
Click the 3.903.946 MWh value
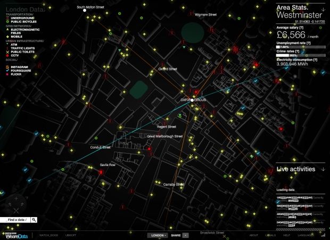(x=292, y=64)
